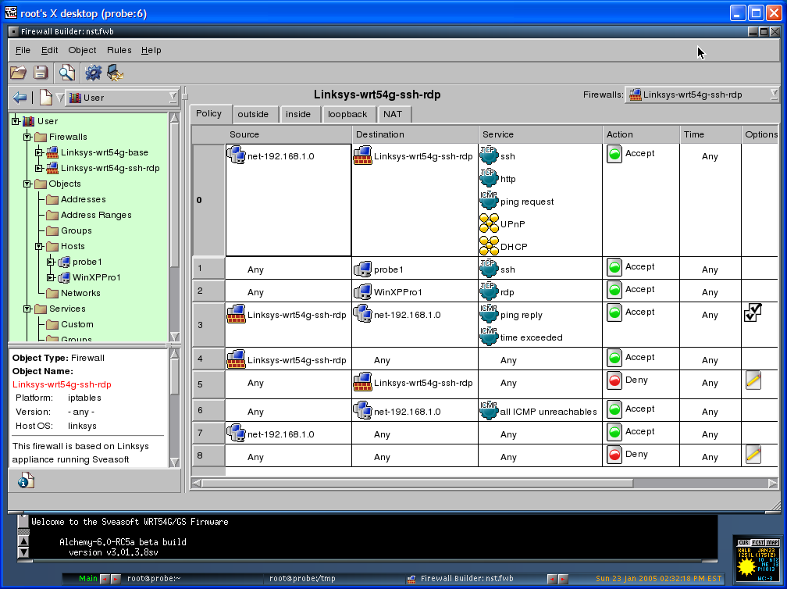Open the User library dropdown

123,98
